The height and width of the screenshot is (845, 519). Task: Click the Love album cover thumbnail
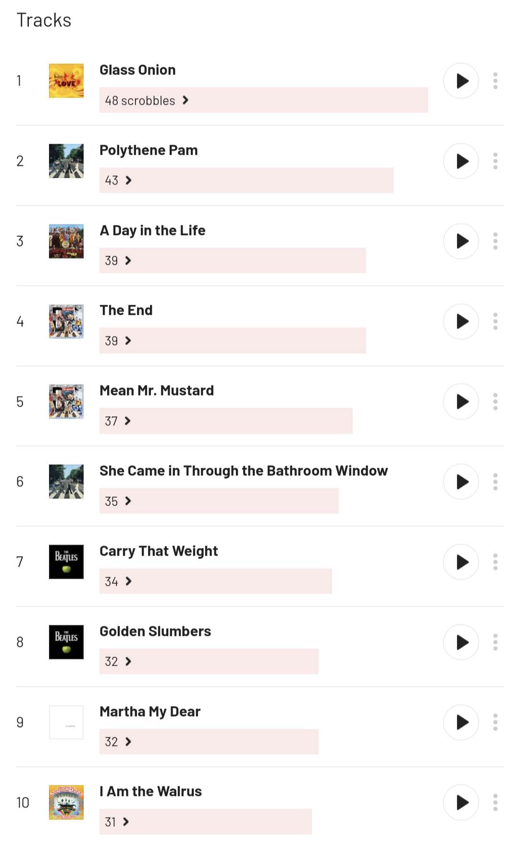66,81
